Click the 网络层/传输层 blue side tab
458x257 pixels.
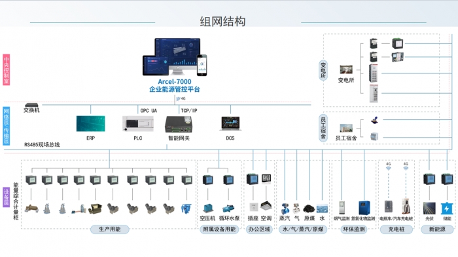coord(6,126)
